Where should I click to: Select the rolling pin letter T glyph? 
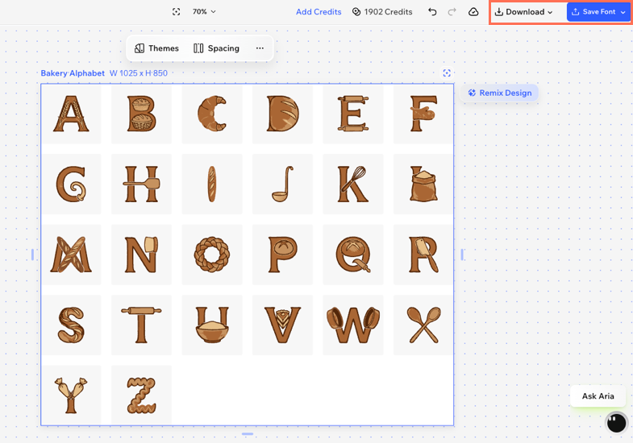coord(141,325)
